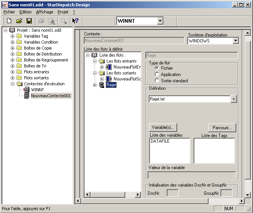Select the Fichier radio button
The image size is (253, 213).
tap(157, 68)
